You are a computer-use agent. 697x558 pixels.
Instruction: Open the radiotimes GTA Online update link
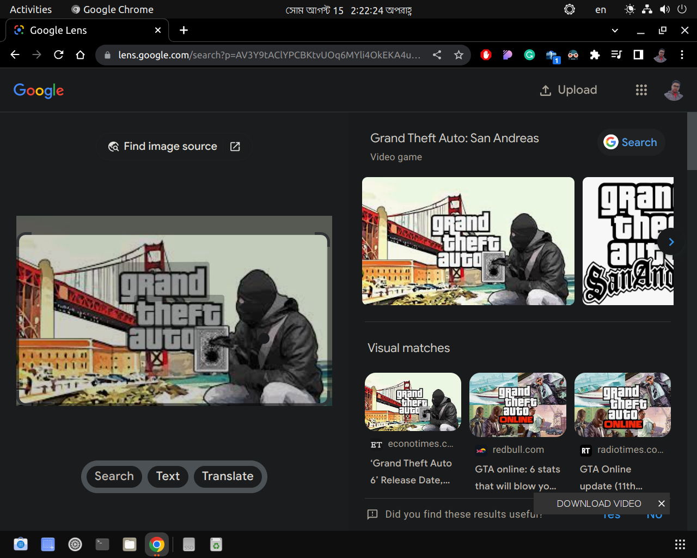(611, 477)
